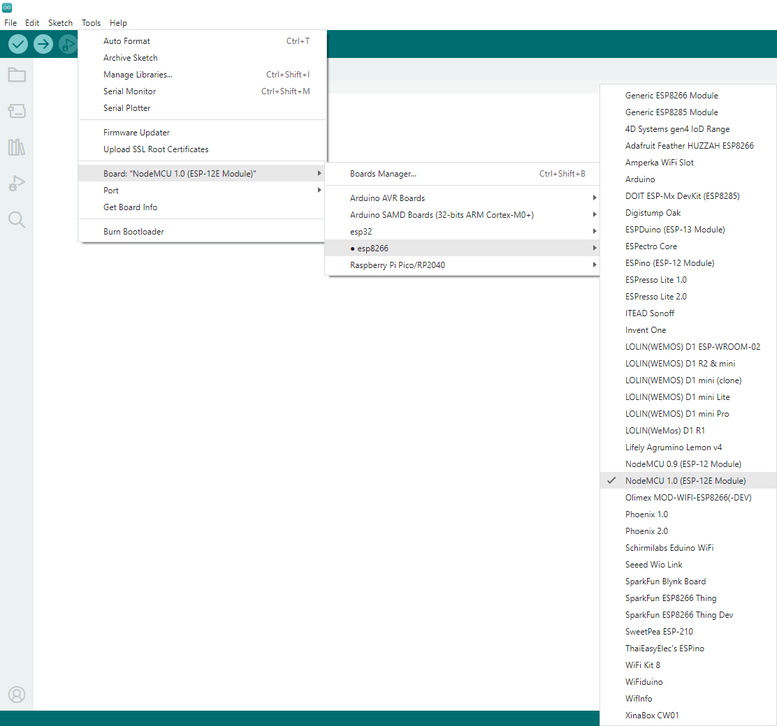Image resolution: width=777 pixels, height=726 pixels.
Task: Select LOLIN(WEMOS) D1 mini Pro board
Action: pyautogui.click(x=688, y=414)
